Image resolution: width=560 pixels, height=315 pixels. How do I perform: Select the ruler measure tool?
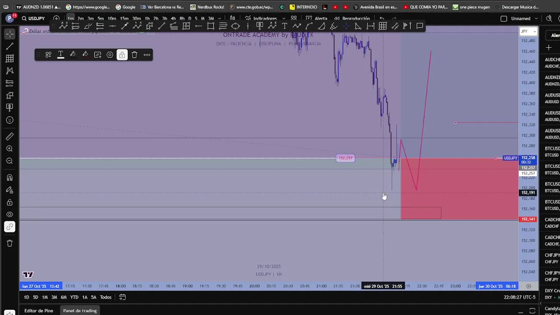(10, 136)
